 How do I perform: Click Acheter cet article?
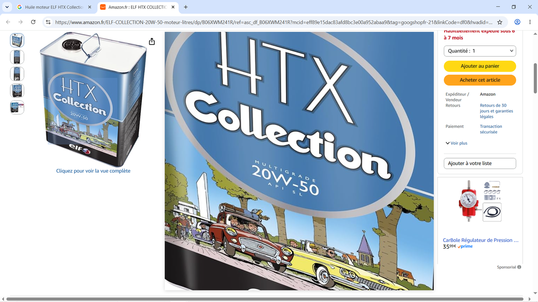point(480,80)
